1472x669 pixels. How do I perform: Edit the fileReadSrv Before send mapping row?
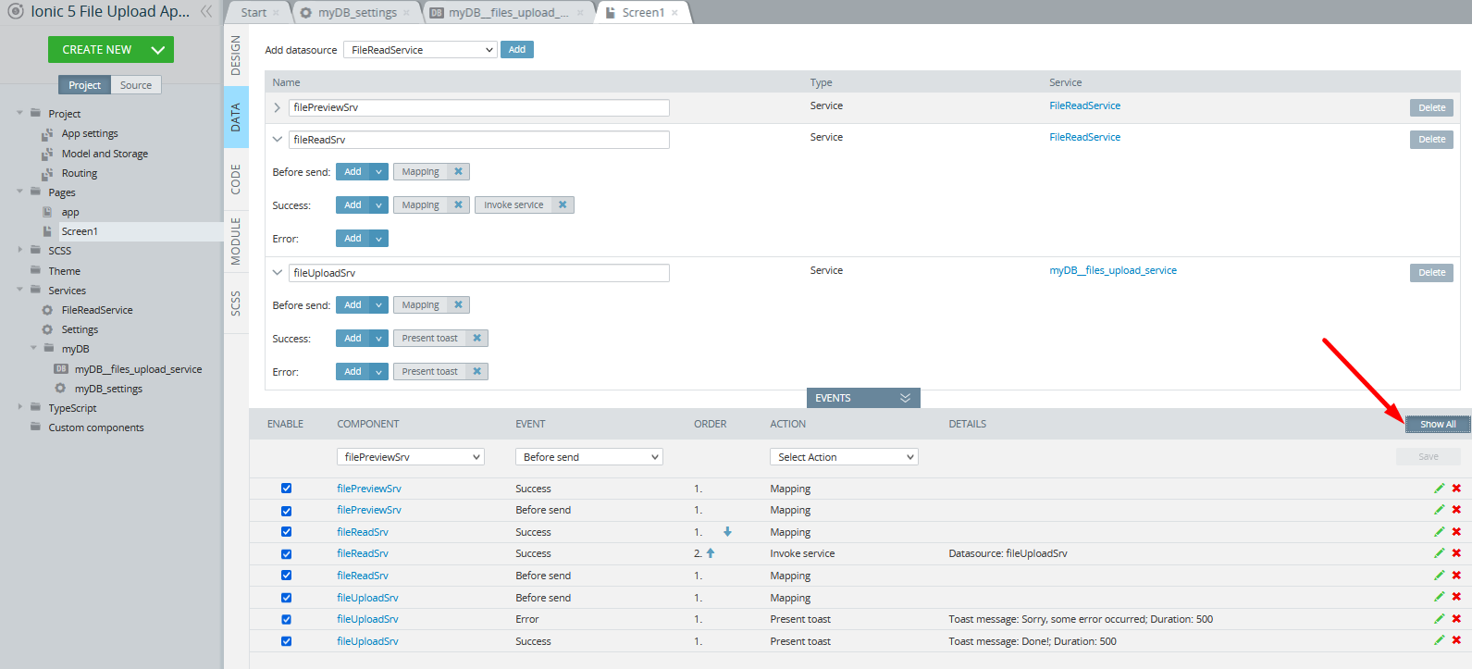[1440, 575]
